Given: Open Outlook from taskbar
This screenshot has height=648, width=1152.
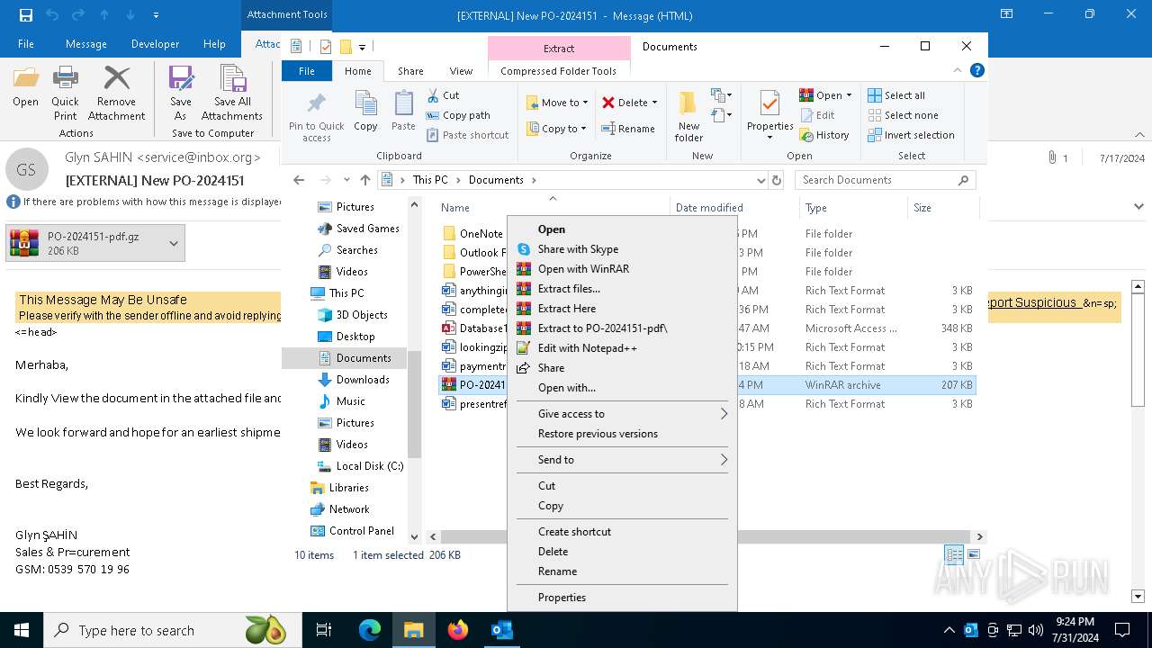Looking at the screenshot, I should tap(501, 630).
